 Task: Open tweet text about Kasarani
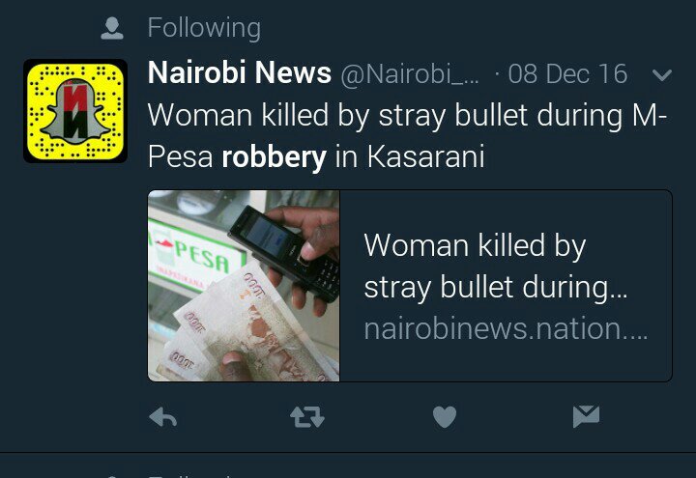(407, 136)
